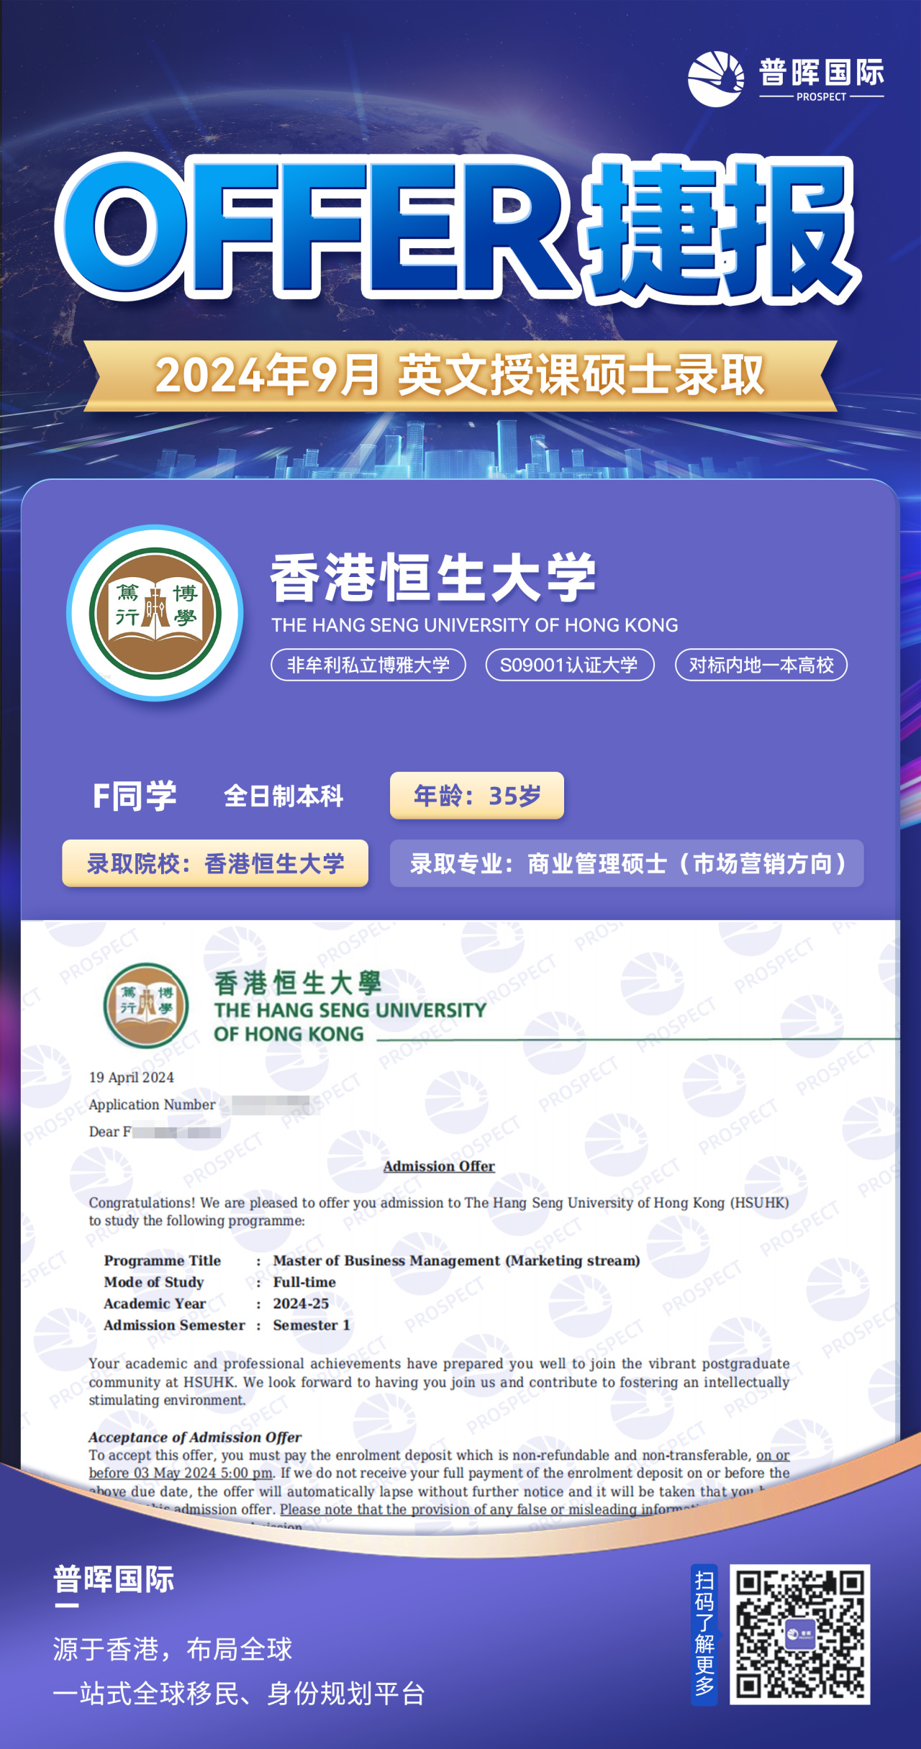Click the 香港恒生大学 title text

[433, 577]
